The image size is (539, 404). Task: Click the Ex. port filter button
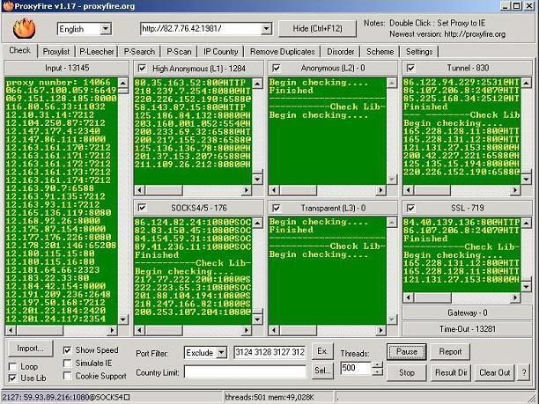pyautogui.click(x=322, y=351)
